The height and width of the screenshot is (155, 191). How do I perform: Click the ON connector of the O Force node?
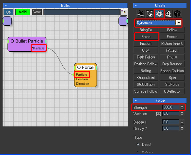click(x=75, y=68)
